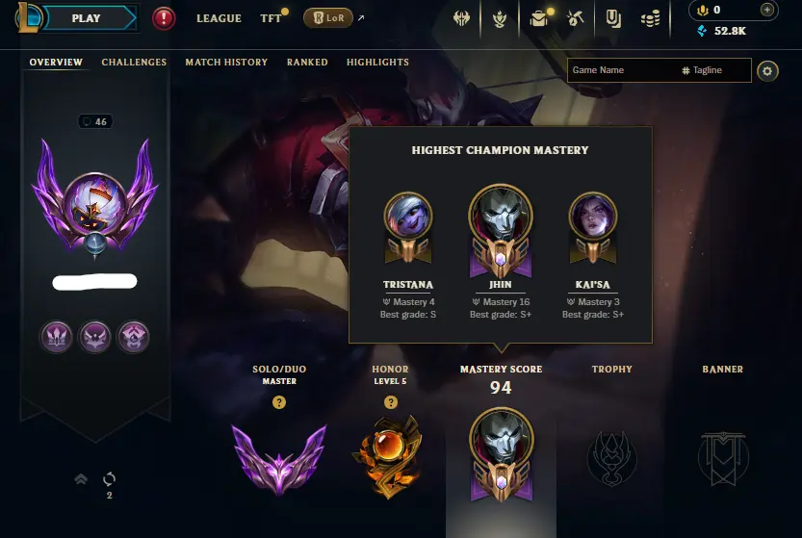
Task: Click the Game Name search field
Action: click(x=659, y=70)
